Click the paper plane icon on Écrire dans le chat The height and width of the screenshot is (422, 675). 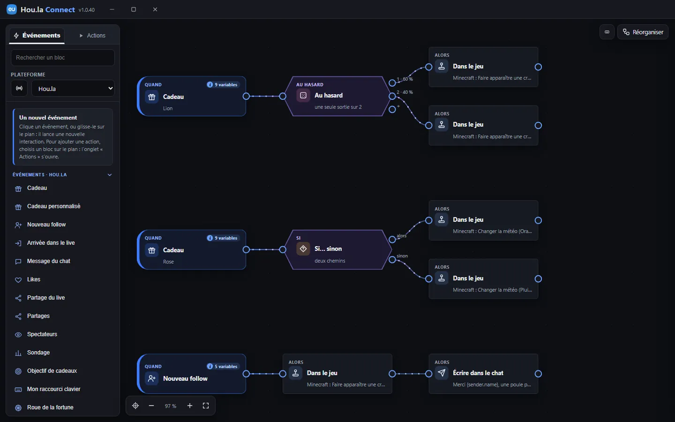click(x=442, y=373)
